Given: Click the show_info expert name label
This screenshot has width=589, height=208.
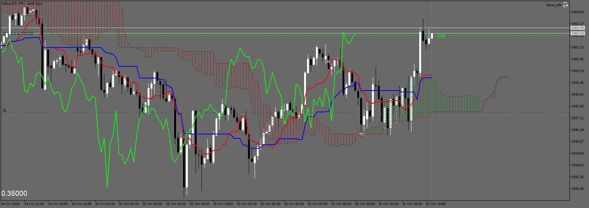Looking at the screenshot, I should pyautogui.click(x=554, y=5).
